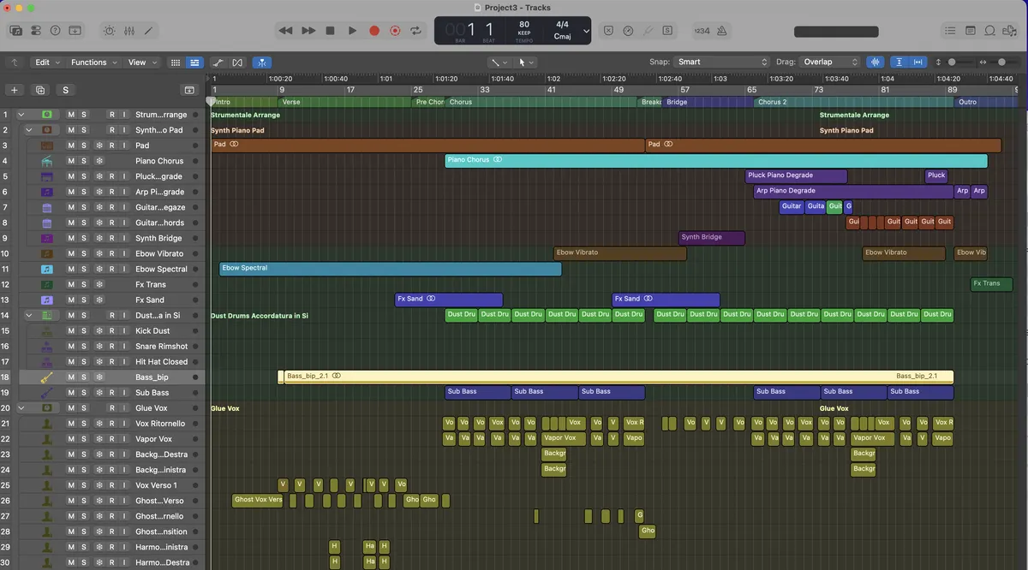Click the capture recording button
Image resolution: width=1028 pixels, height=570 pixels.
pyautogui.click(x=395, y=30)
